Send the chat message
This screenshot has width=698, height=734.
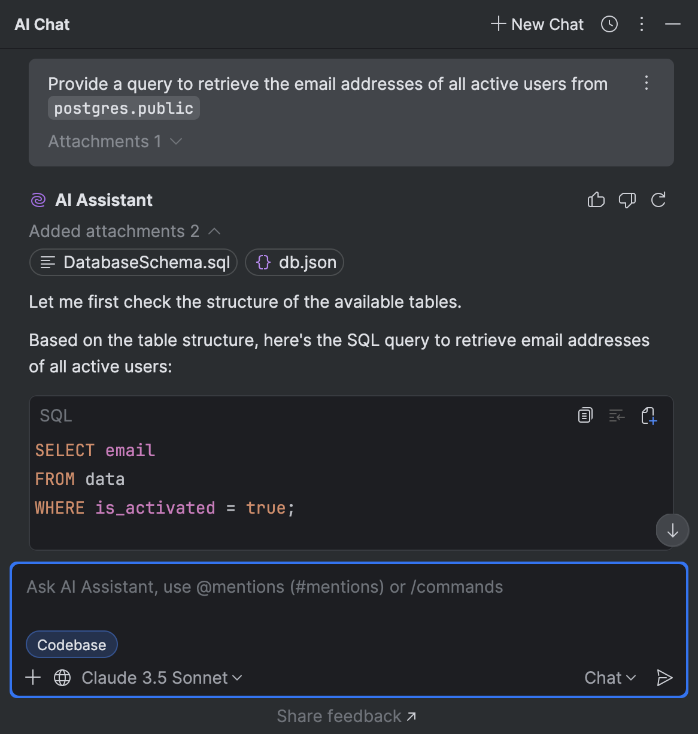pyautogui.click(x=665, y=677)
